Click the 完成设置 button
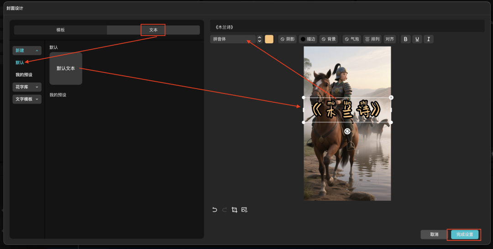This screenshot has width=493, height=249. tap(465, 234)
